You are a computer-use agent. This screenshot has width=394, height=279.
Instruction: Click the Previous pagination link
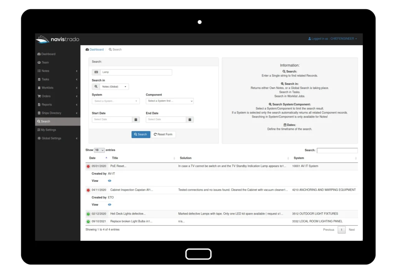(x=329, y=230)
